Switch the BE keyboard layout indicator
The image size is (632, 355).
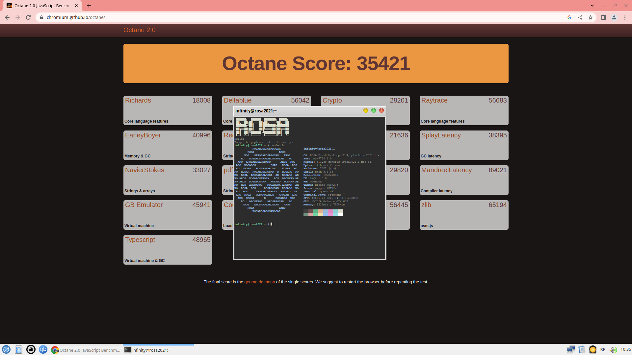[x=603, y=350]
